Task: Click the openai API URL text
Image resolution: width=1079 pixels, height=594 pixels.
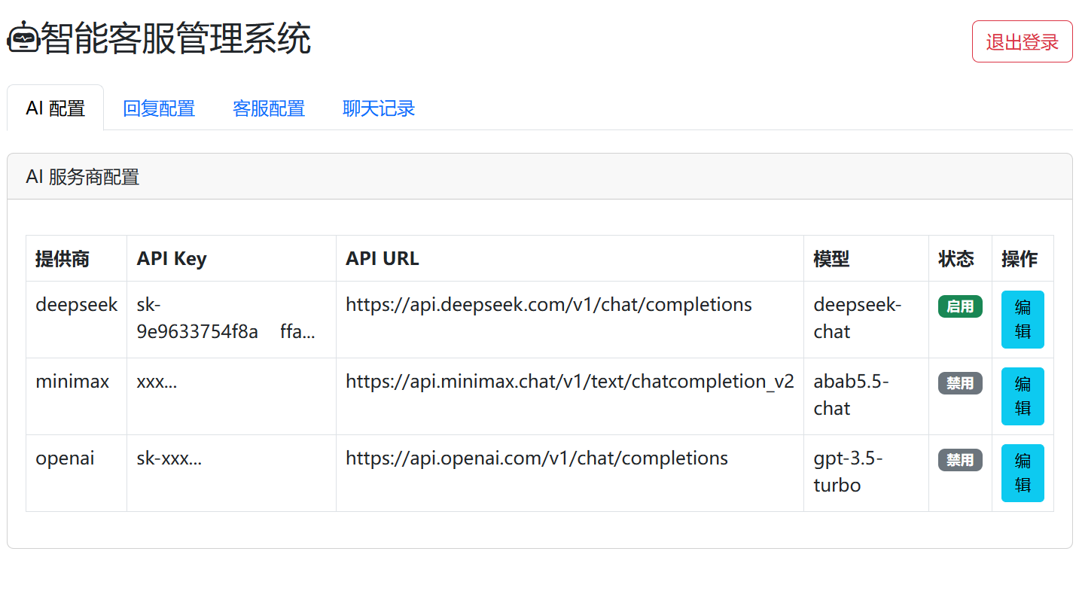Action: (536, 458)
